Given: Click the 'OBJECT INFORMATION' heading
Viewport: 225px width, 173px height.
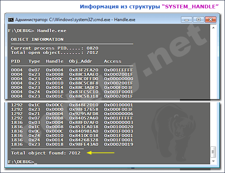Looking at the screenshot, I should click(x=37, y=39).
